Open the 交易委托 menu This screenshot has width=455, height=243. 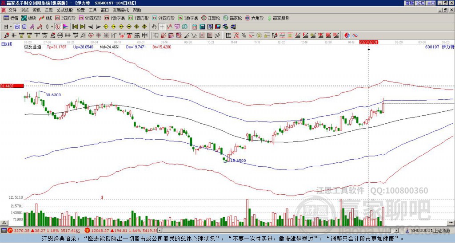[x=121, y=10]
